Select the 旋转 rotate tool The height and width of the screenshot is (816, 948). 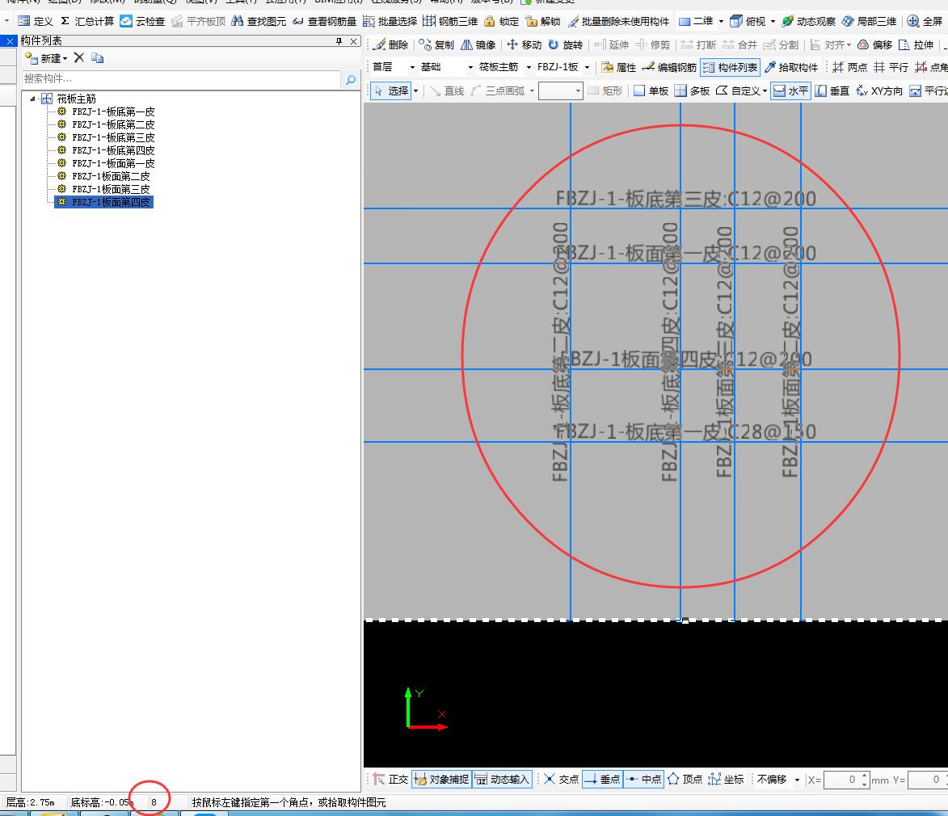point(565,44)
